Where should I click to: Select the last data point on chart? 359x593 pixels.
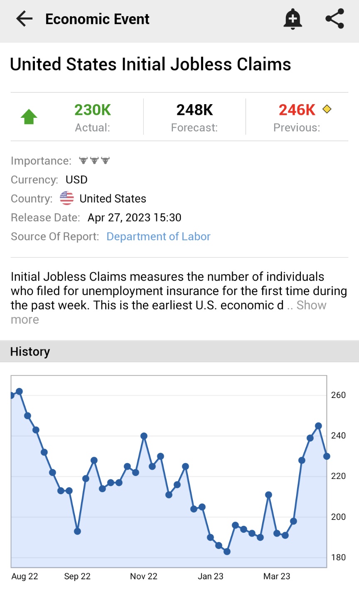pyautogui.click(x=327, y=456)
